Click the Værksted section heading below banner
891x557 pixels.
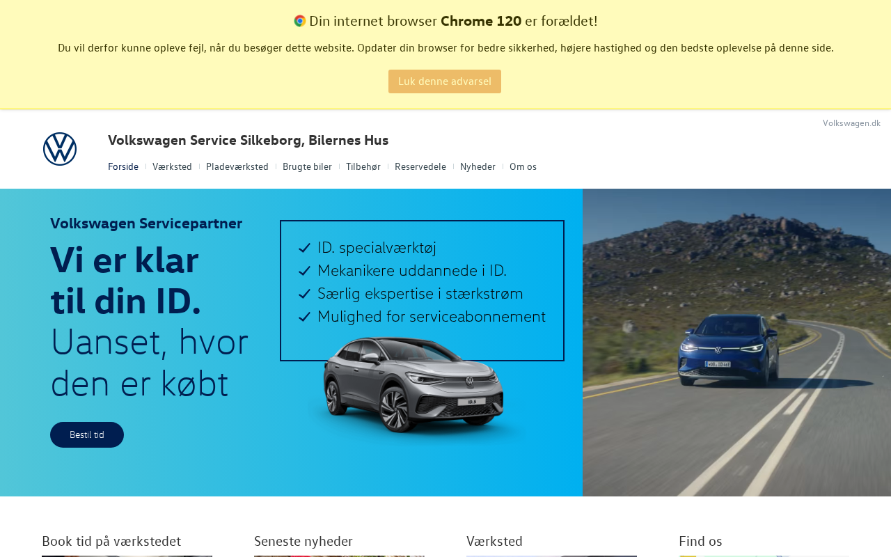494,541
